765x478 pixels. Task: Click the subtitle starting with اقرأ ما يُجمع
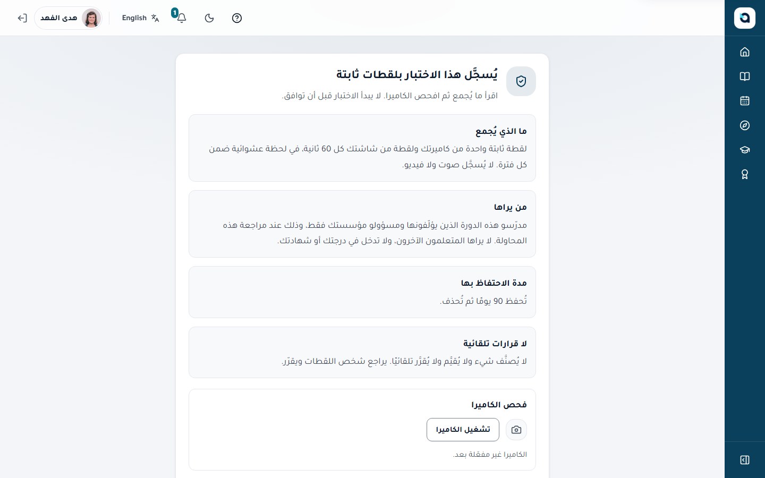coord(389,96)
